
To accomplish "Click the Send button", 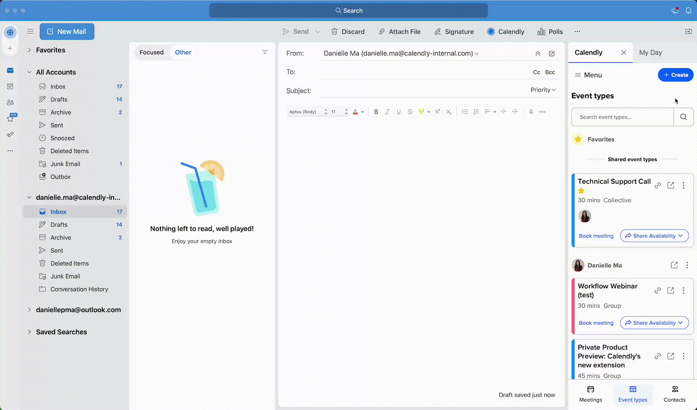I will click(296, 32).
